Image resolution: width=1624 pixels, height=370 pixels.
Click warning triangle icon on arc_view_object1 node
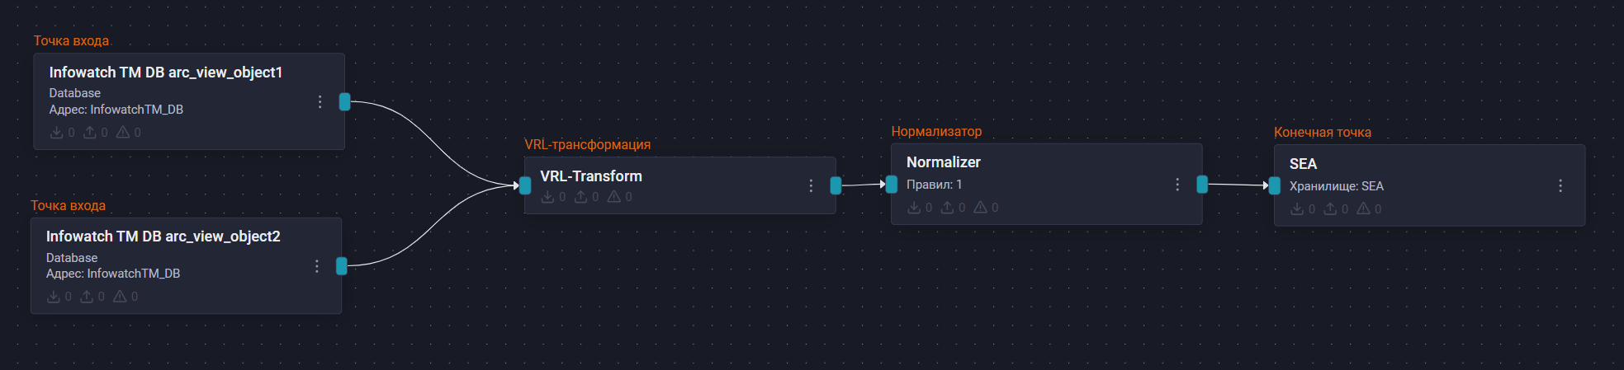tap(123, 133)
